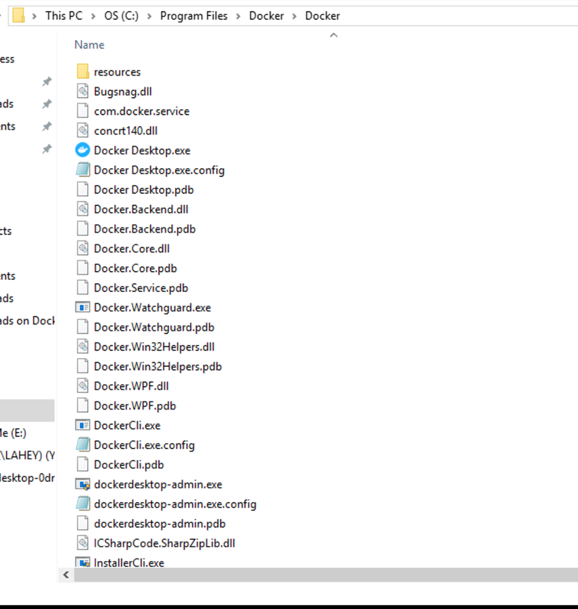Select the com.docker.service file name
This screenshot has height=609, width=578.
(x=142, y=111)
